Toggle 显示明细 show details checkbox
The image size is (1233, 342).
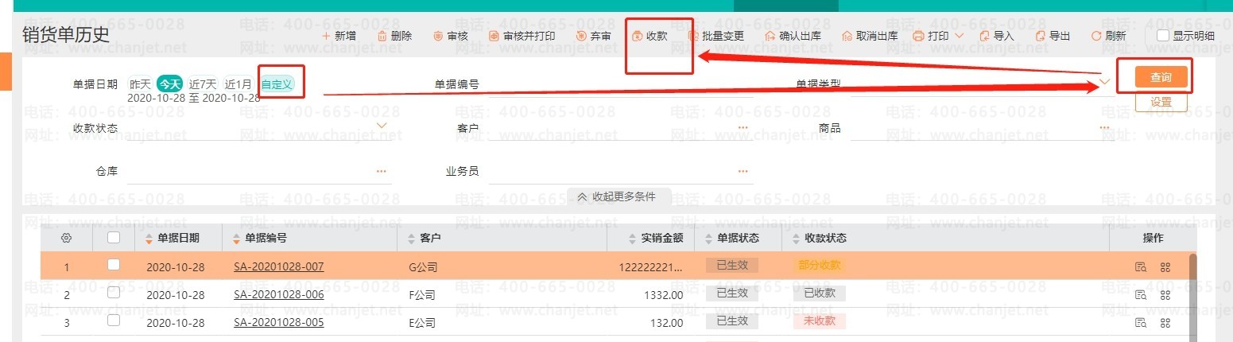tap(1163, 36)
